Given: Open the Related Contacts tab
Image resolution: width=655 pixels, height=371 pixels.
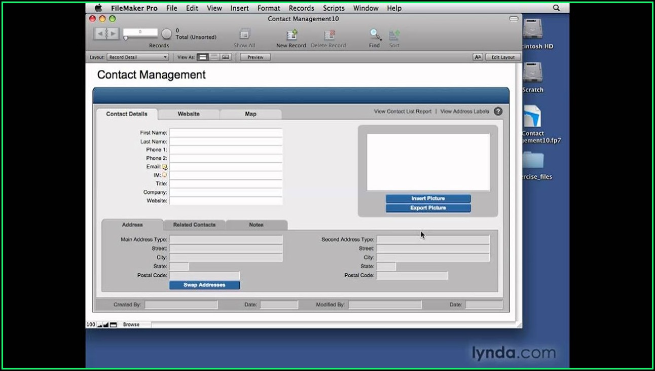Looking at the screenshot, I should (x=194, y=225).
